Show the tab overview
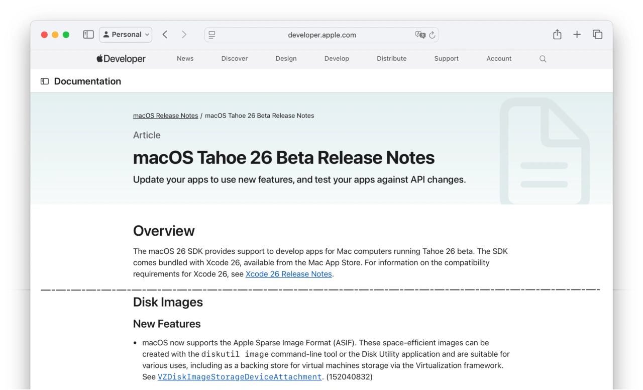The height and width of the screenshot is (390, 643). (597, 35)
